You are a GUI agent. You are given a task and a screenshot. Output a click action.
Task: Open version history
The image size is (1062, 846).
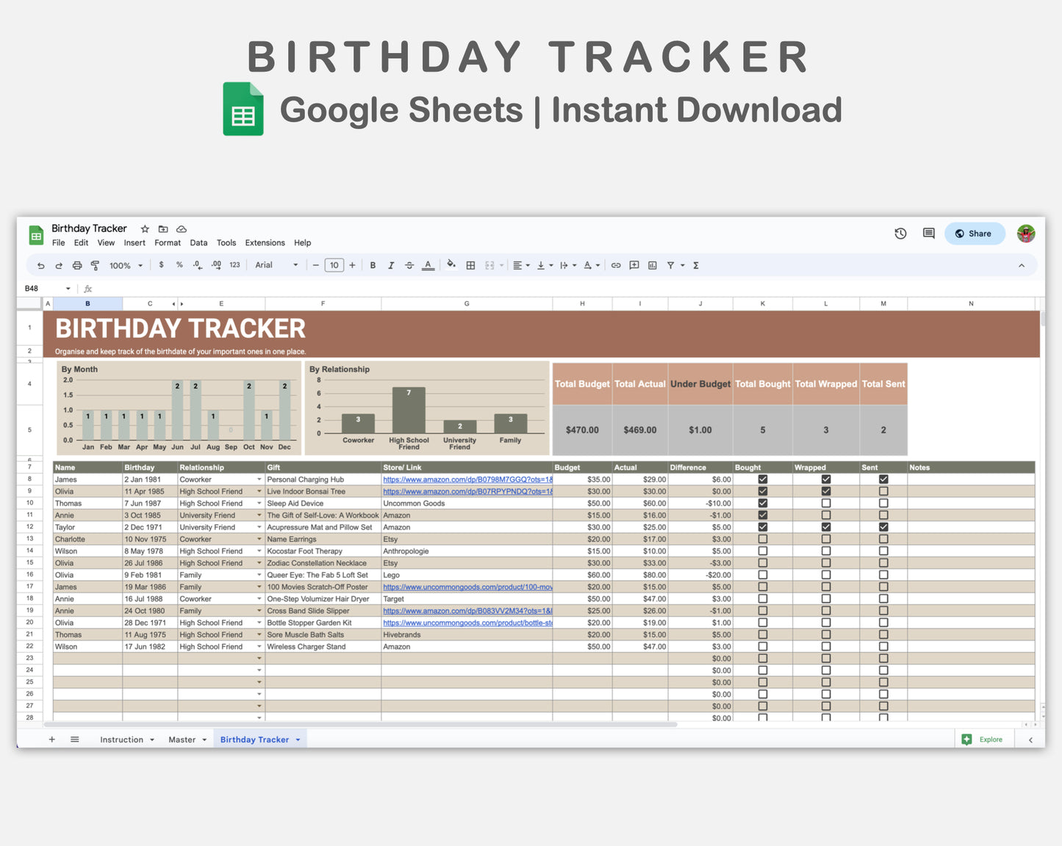(900, 233)
